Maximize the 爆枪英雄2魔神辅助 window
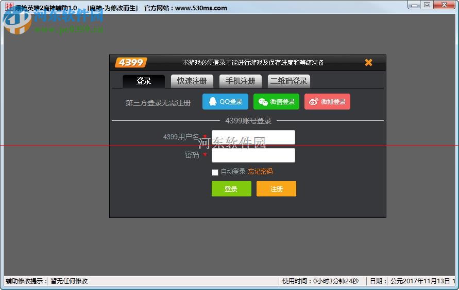 pyautogui.click(x=427, y=5)
